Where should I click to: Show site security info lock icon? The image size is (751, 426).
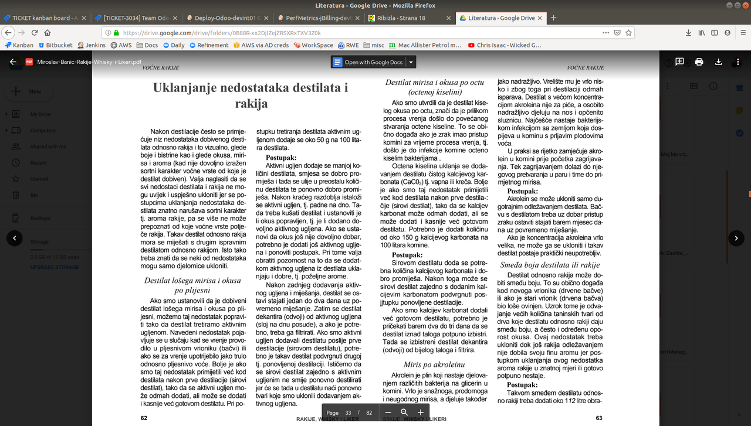click(117, 33)
